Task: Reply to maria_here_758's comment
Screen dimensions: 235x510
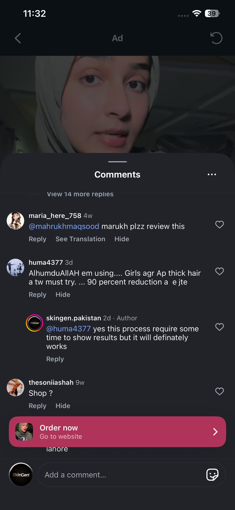Action: tap(37, 239)
